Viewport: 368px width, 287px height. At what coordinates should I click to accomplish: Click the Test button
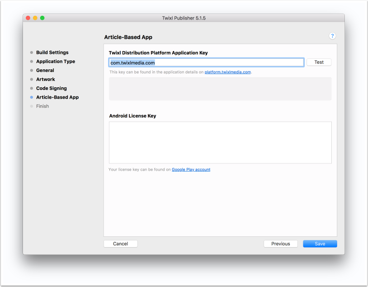click(x=319, y=62)
